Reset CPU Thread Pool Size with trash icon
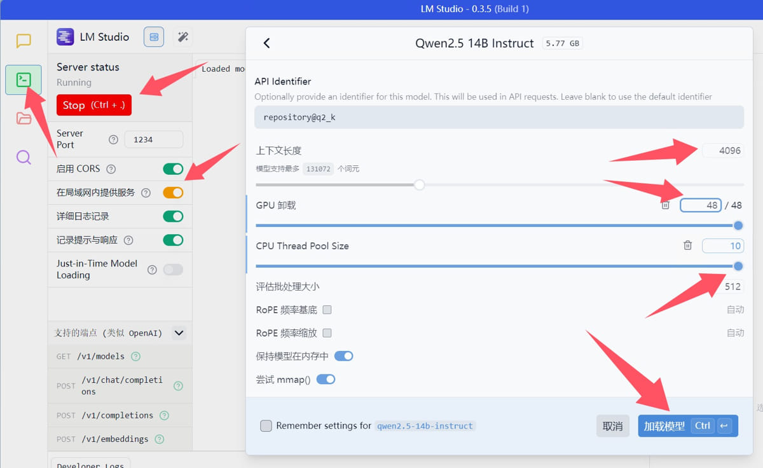The width and height of the screenshot is (763, 468). coord(687,245)
